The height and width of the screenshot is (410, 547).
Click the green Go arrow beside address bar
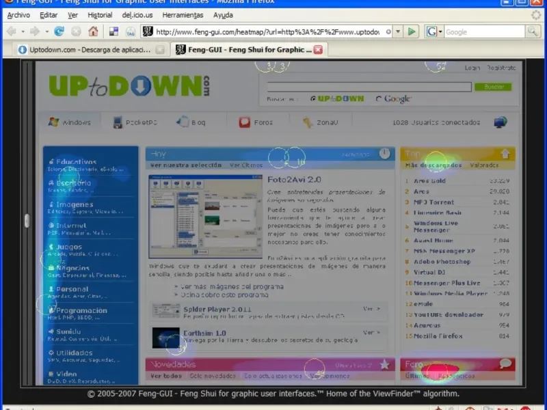tap(412, 31)
